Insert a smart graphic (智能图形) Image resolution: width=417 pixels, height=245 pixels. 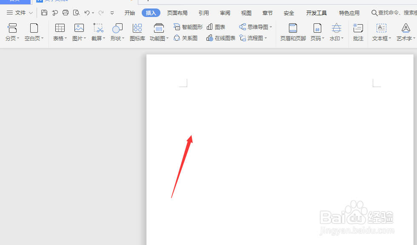(x=188, y=27)
